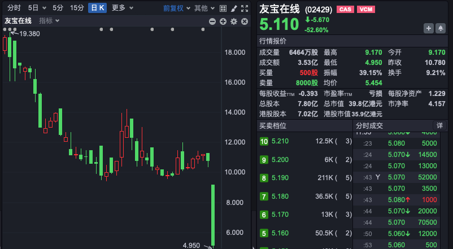
Task: Zoom in chart with plus icon
Action: click(223, 21)
